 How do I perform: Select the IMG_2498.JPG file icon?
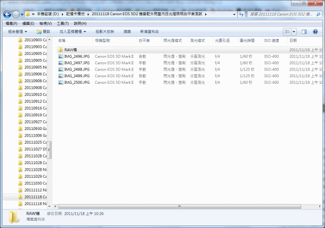[x=61, y=70]
